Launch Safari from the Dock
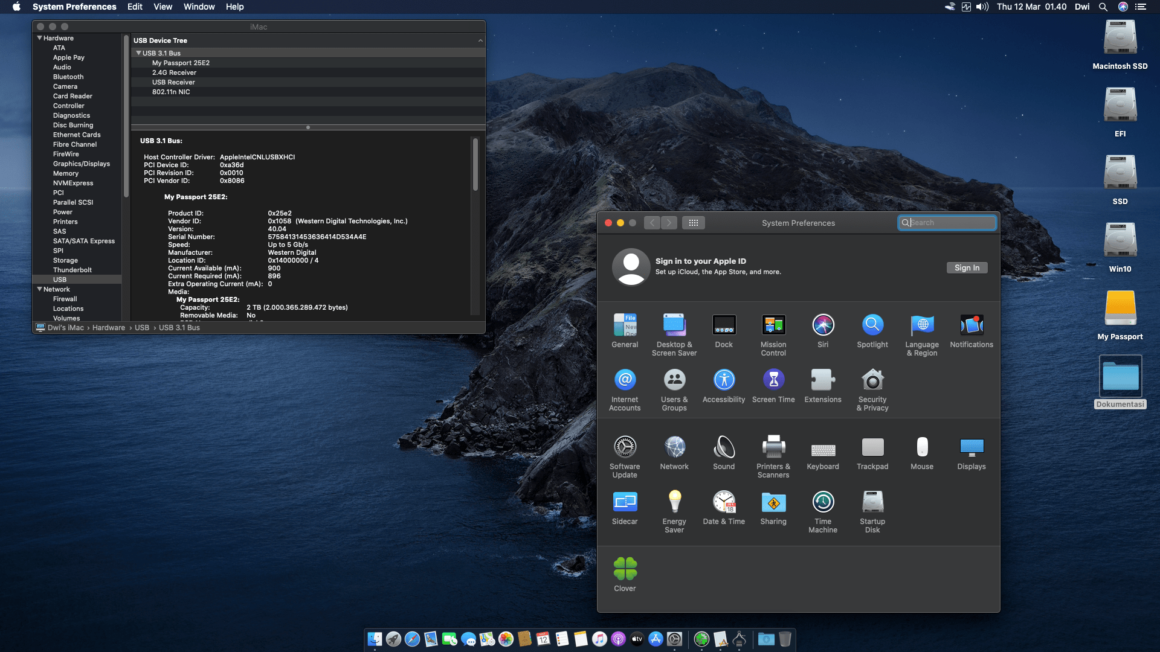Image resolution: width=1160 pixels, height=652 pixels. click(414, 639)
